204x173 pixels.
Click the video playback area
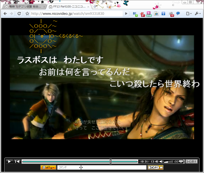point(102,87)
